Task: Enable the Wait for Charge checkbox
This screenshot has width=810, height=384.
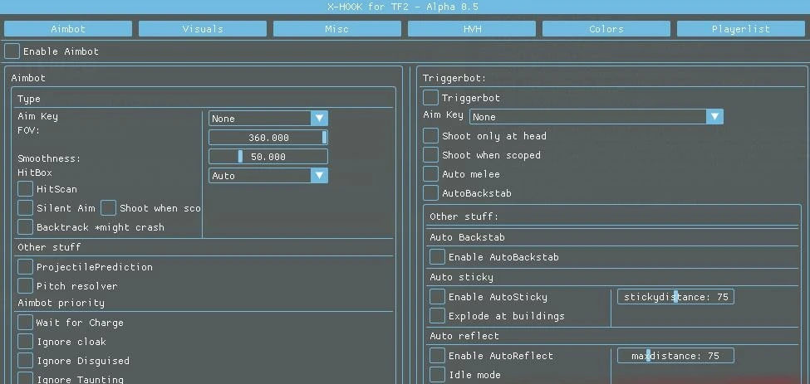Action: pyautogui.click(x=25, y=322)
